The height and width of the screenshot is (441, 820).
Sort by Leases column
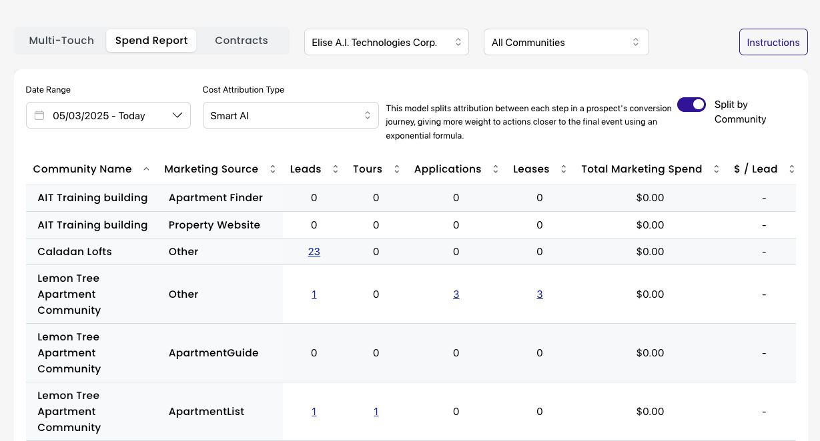[x=563, y=169]
